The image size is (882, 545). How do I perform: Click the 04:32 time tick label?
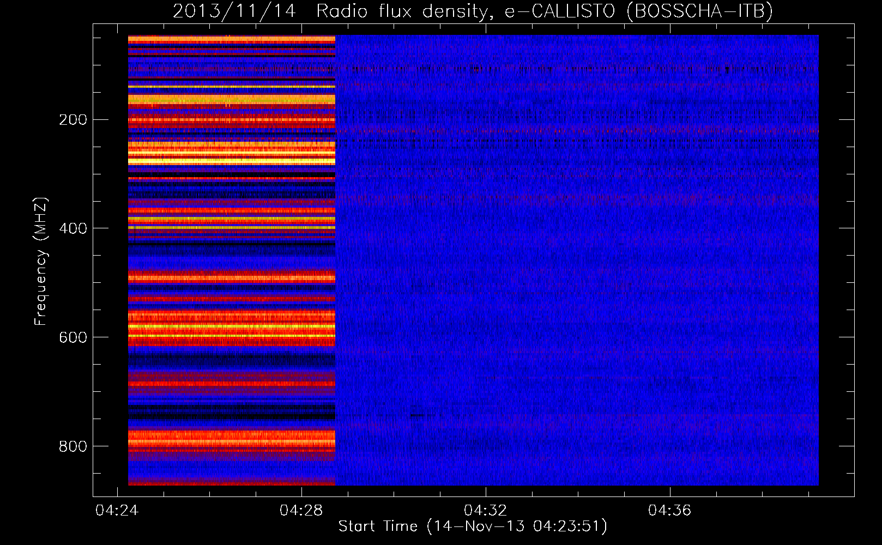coord(485,510)
